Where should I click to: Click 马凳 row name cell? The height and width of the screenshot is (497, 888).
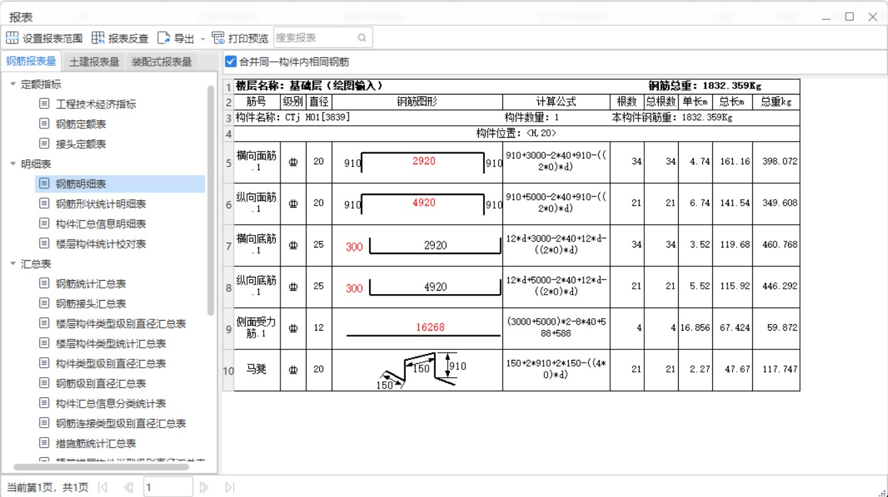point(256,370)
